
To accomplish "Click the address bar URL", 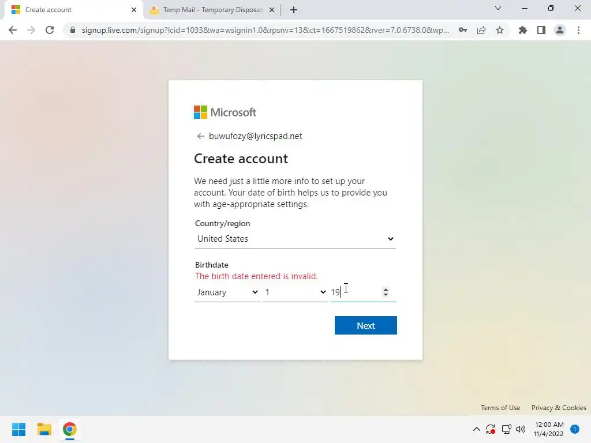I will [265, 30].
